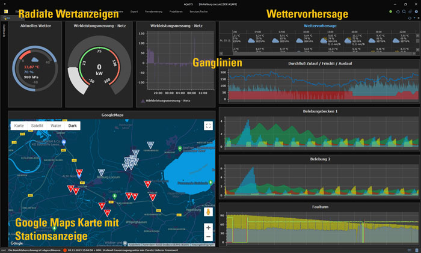The height and width of the screenshot is (253, 421).
Task: Click the left arrow of the forecast scrollbar
Action: [221, 53]
